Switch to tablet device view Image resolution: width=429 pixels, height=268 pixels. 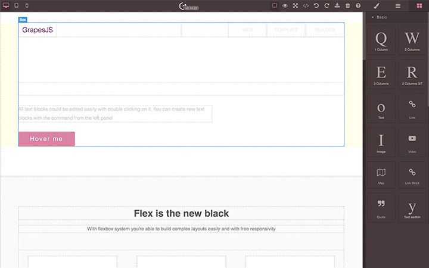(16, 5)
